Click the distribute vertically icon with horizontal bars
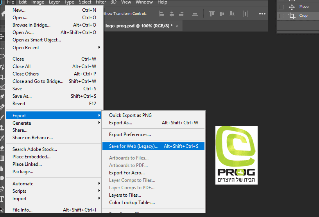 pos(195,14)
